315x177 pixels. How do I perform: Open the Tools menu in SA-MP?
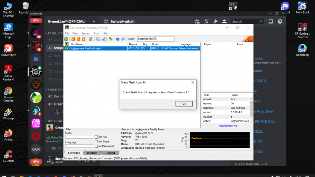click(x=96, y=33)
